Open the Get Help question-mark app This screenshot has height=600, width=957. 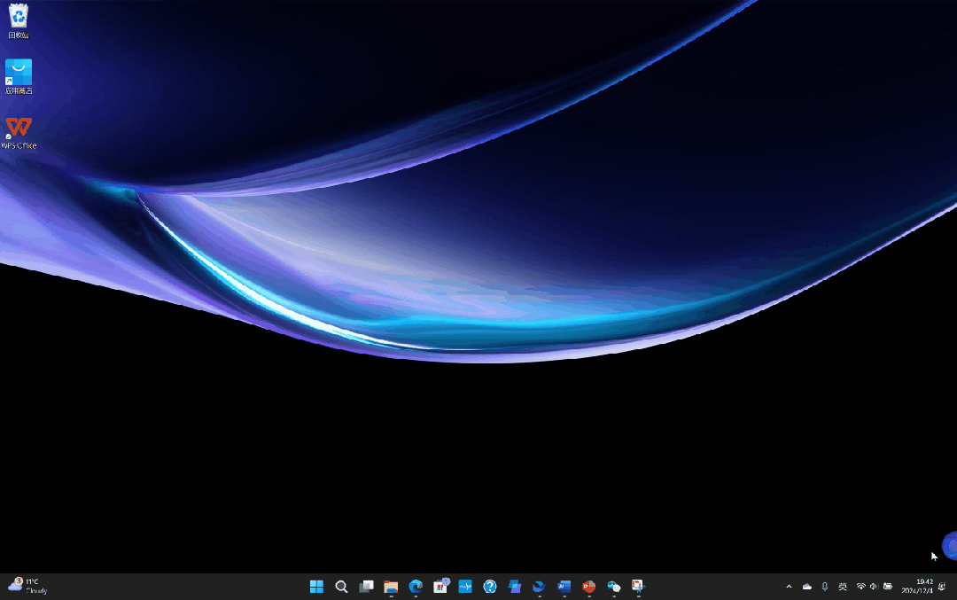[x=489, y=587]
